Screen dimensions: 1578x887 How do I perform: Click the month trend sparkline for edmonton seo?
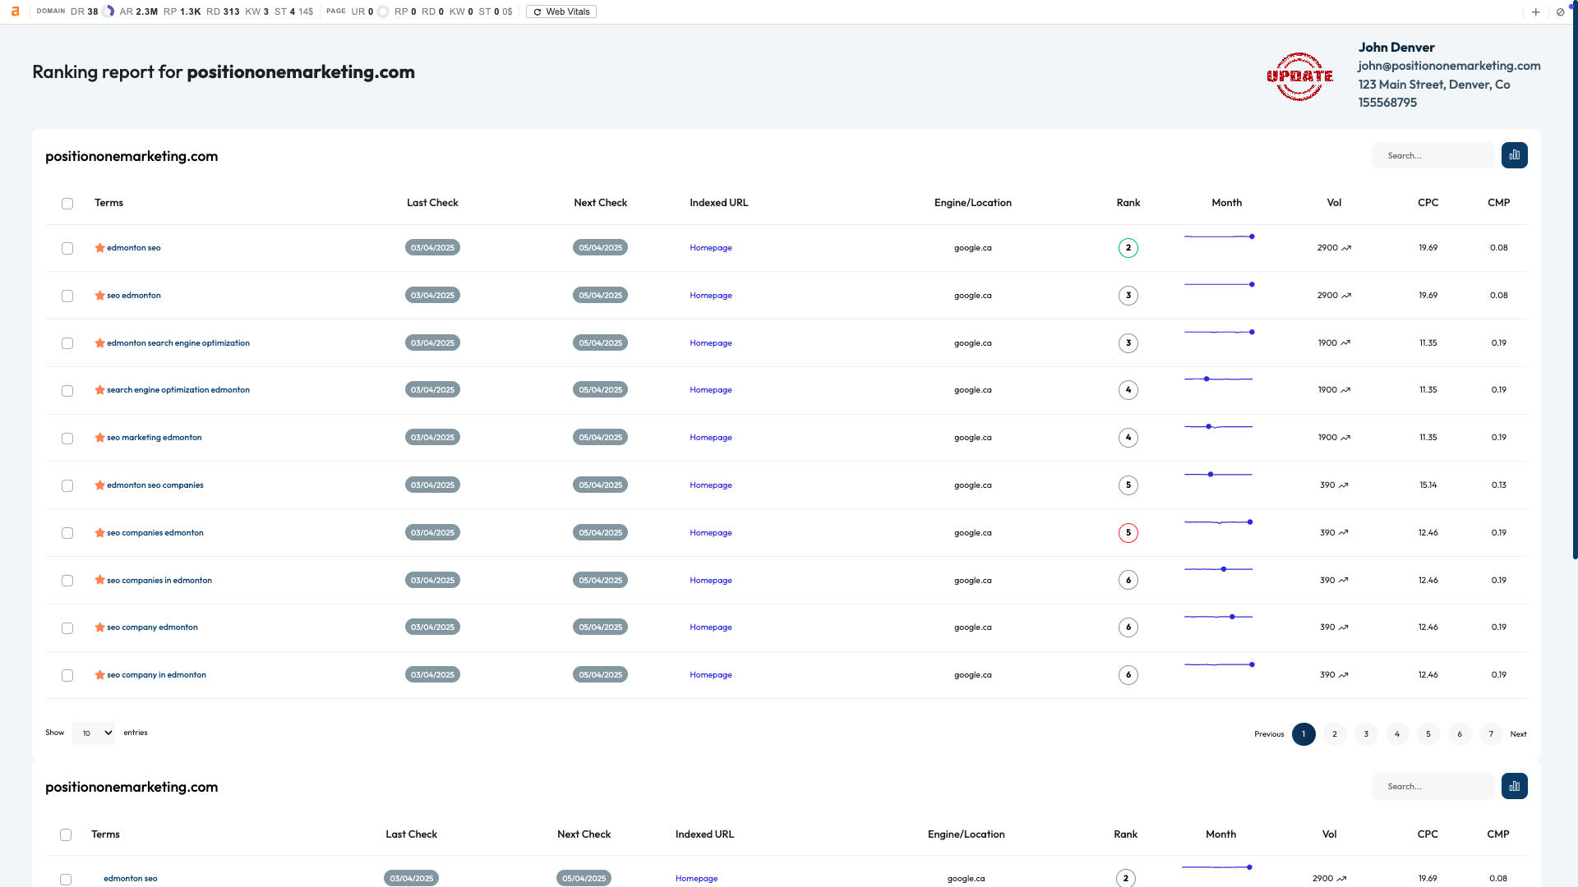[x=1219, y=237]
